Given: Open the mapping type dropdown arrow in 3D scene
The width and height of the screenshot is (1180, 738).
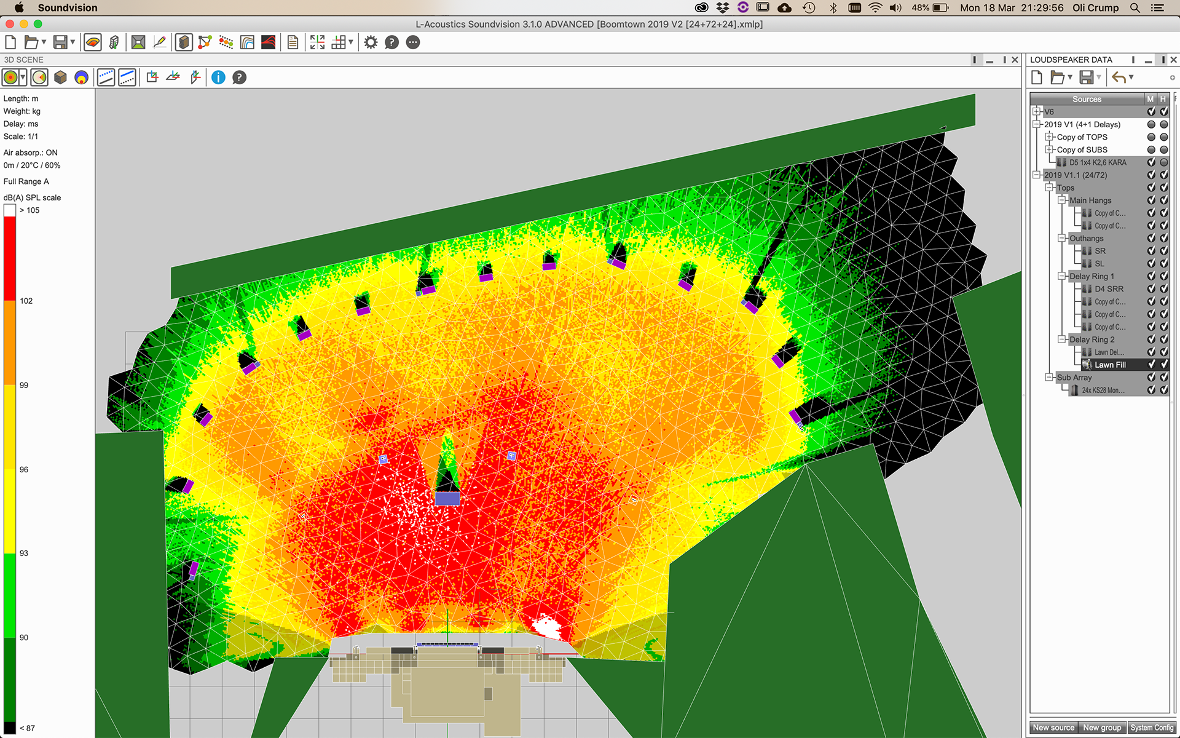Looking at the screenshot, I should (x=23, y=77).
